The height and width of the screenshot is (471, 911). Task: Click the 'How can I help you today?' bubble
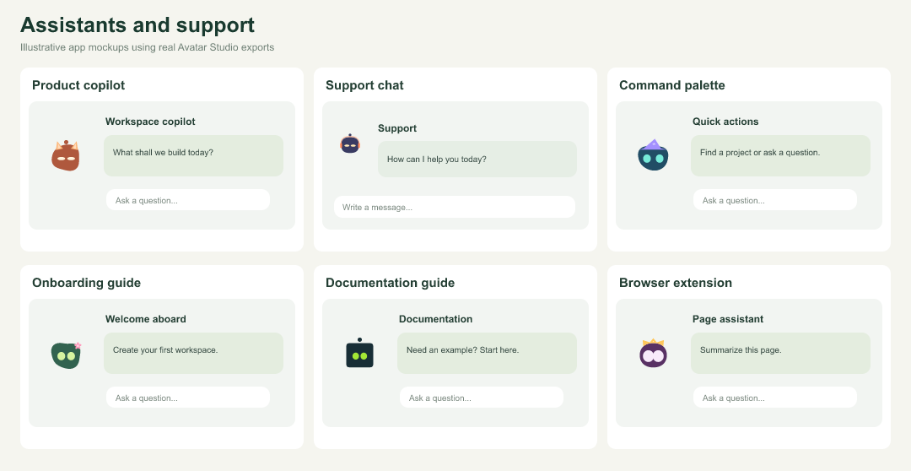tap(477, 160)
